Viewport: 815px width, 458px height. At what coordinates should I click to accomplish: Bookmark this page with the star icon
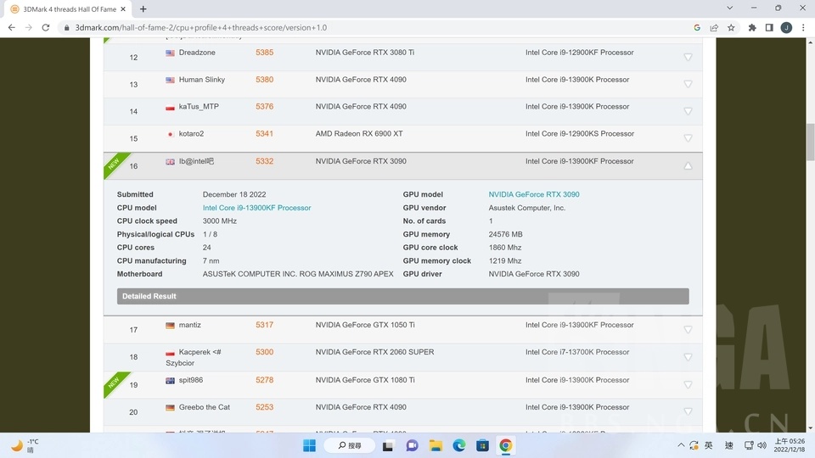pos(732,27)
